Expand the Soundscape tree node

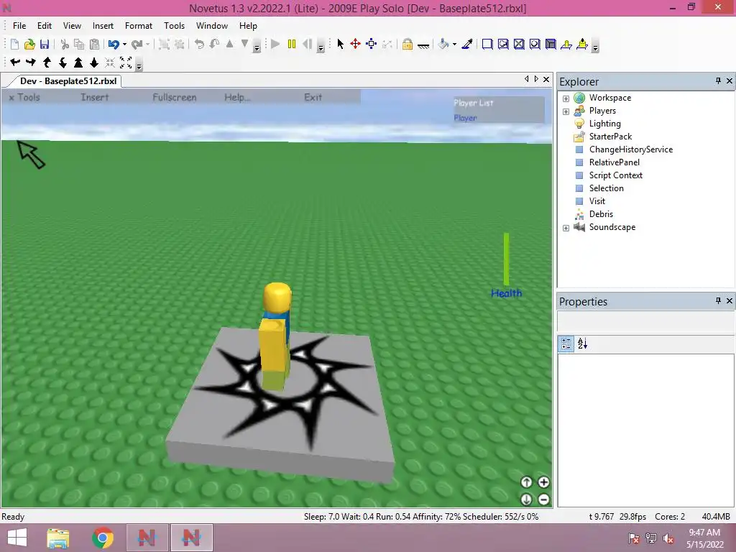[566, 228]
